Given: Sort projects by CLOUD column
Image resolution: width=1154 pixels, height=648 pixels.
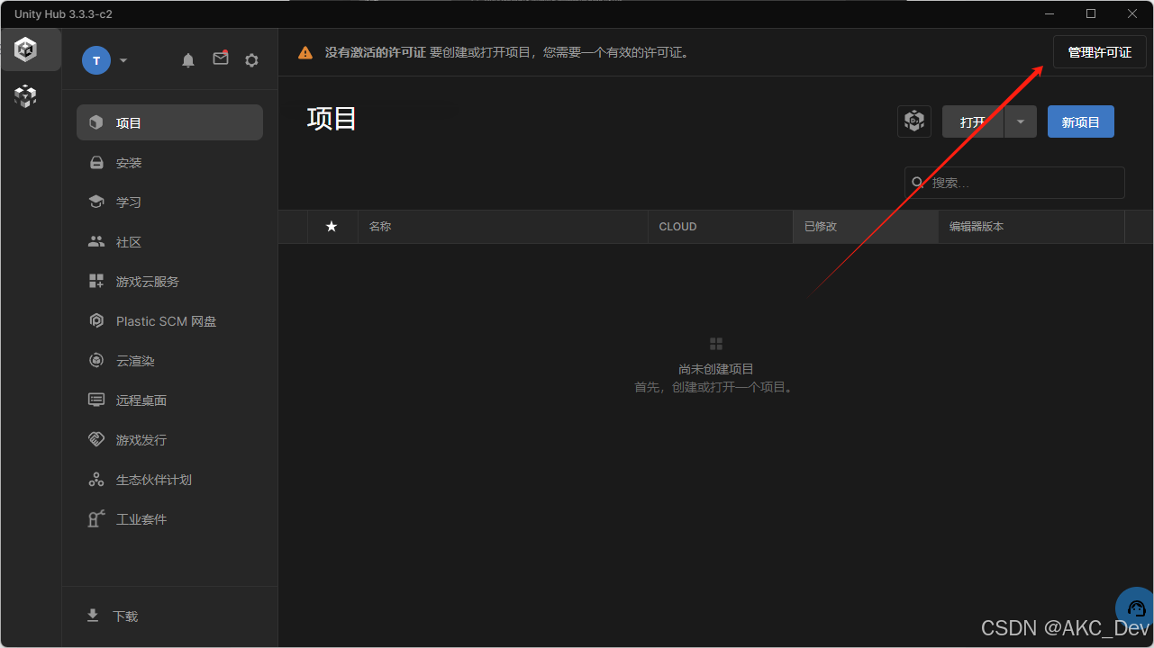Looking at the screenshot, I should click(x=721, y=227).
